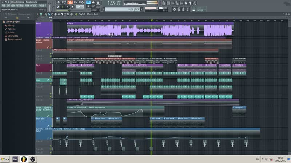Open Playlist - Chorus bass title dropdown
Screen dimensions: 291x163
(x=88, y=14)
